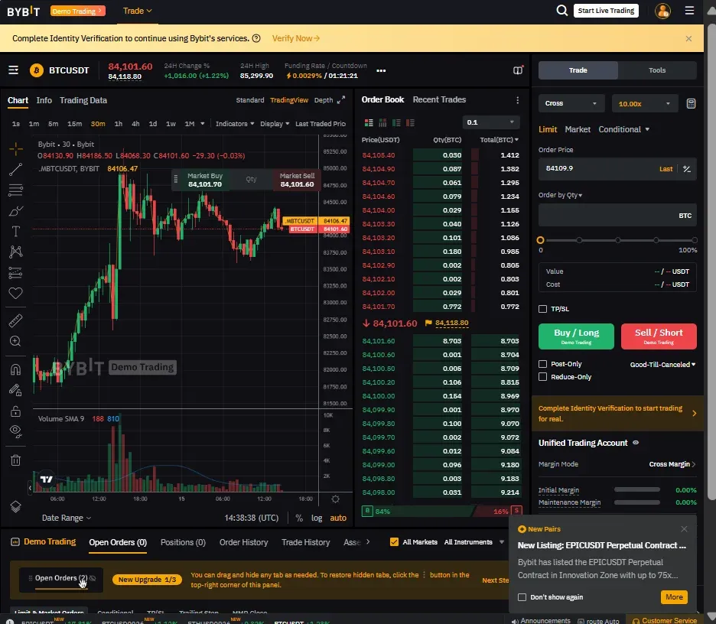The height and width of the screenshot is (624, 716).
Task: Switch to Trading Data tab
Action: tap(83, 100)
